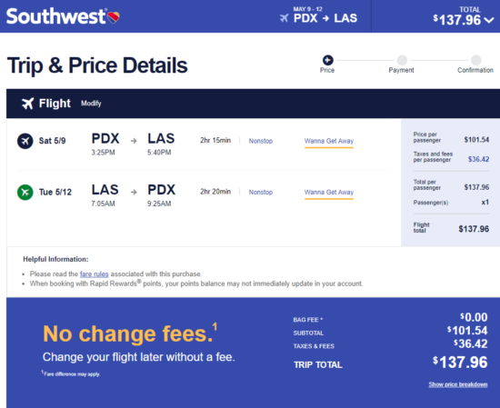Select the Confirmation step in progress tracker
This screenshot has width=500, height=408.
[x=475, y=64]
